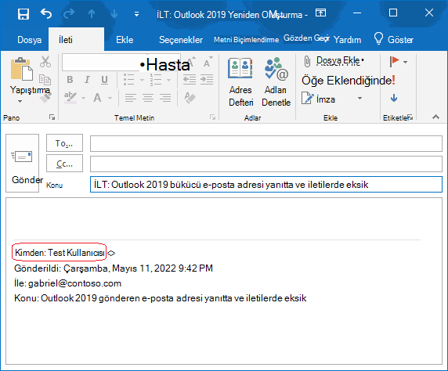This screenshot has width=448, height=371.
Task: Toggle Underline formatting
Action: 105,80
